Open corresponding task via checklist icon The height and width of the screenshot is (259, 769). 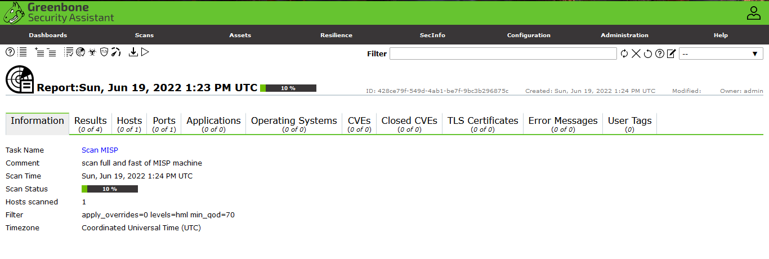coord(69,52)
